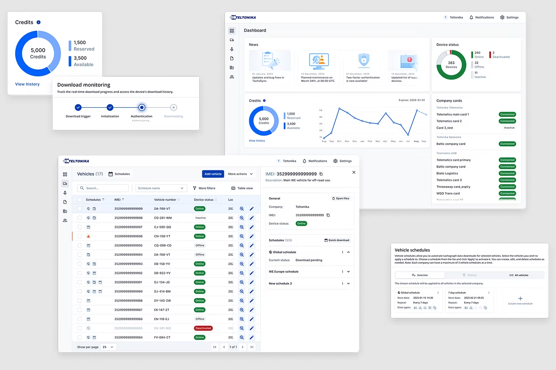Image resolution: width=556 pixels, height=370 pixels.
Task: Click the vehicles Search input field
Action: [x=103, y=188]
